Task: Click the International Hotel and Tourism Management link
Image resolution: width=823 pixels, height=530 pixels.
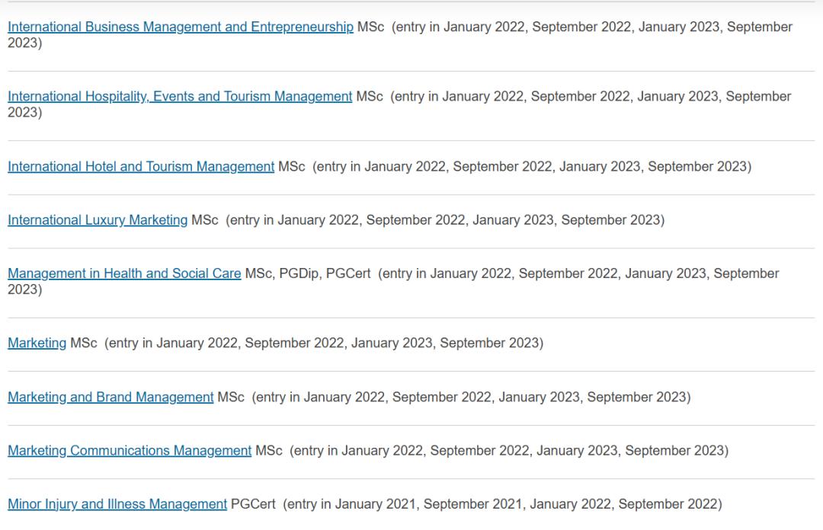Action: [141, 167]
